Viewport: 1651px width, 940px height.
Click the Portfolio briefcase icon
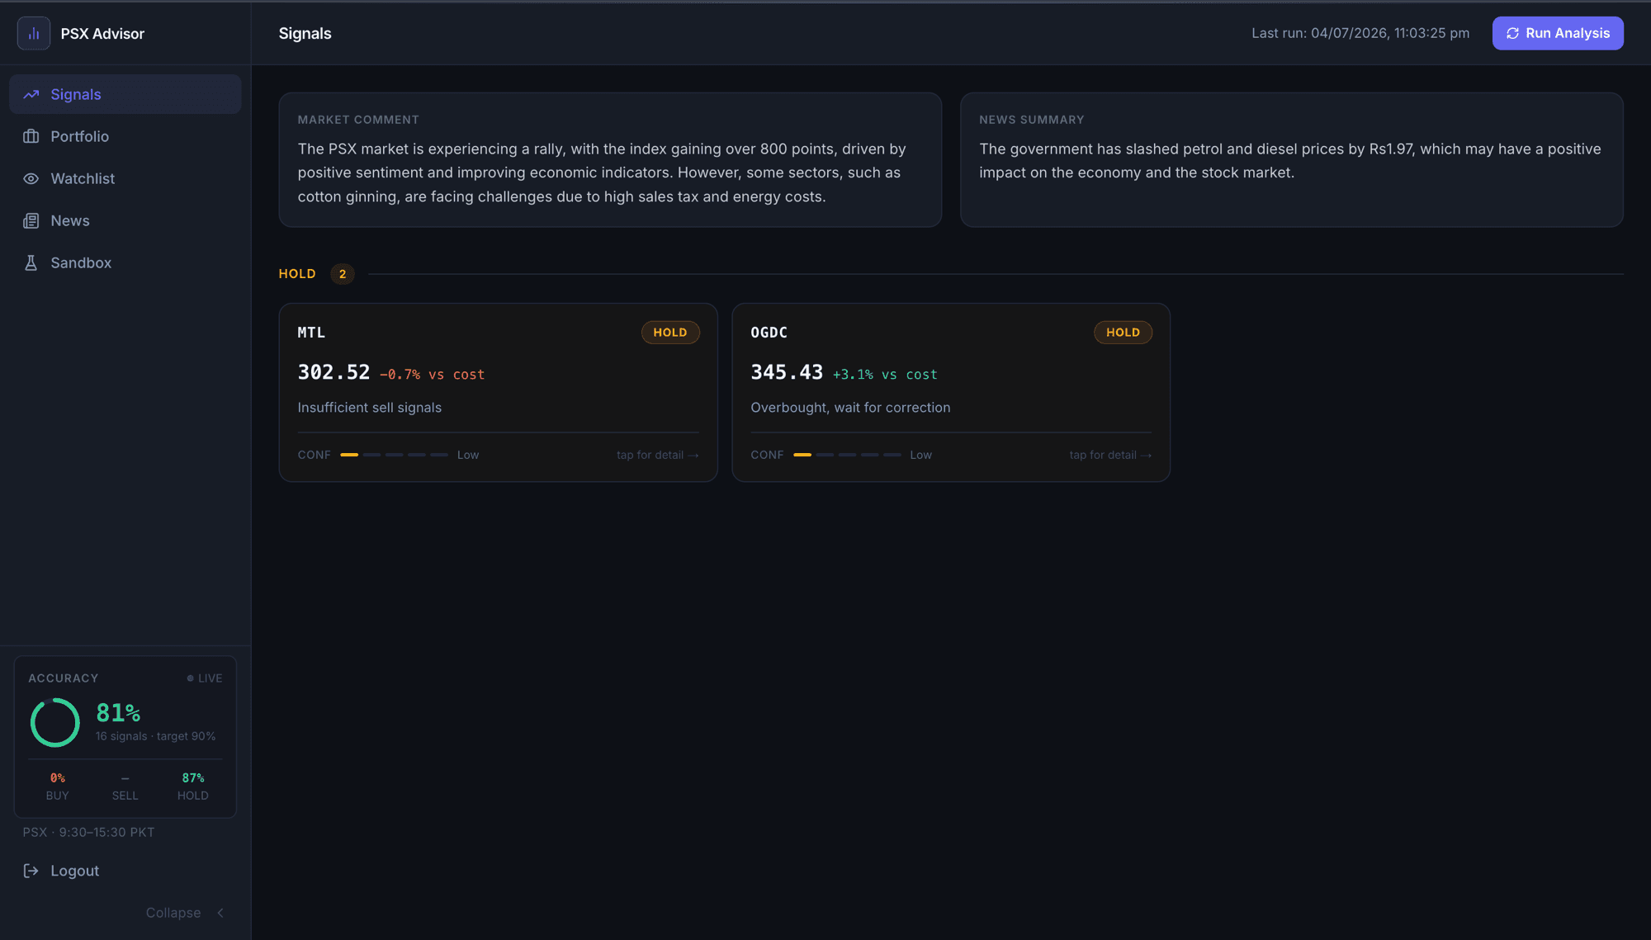tap(31, 137)
